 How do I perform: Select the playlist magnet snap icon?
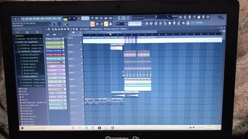point(49,29)
